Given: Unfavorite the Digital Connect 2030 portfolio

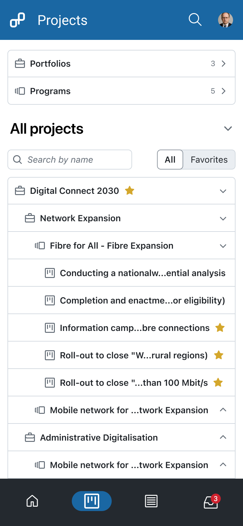Looking at the screenshot, I should pos(130,191).
